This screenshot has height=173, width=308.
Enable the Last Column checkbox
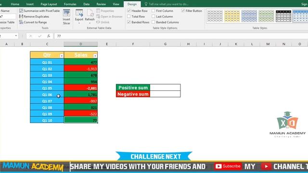154,16
